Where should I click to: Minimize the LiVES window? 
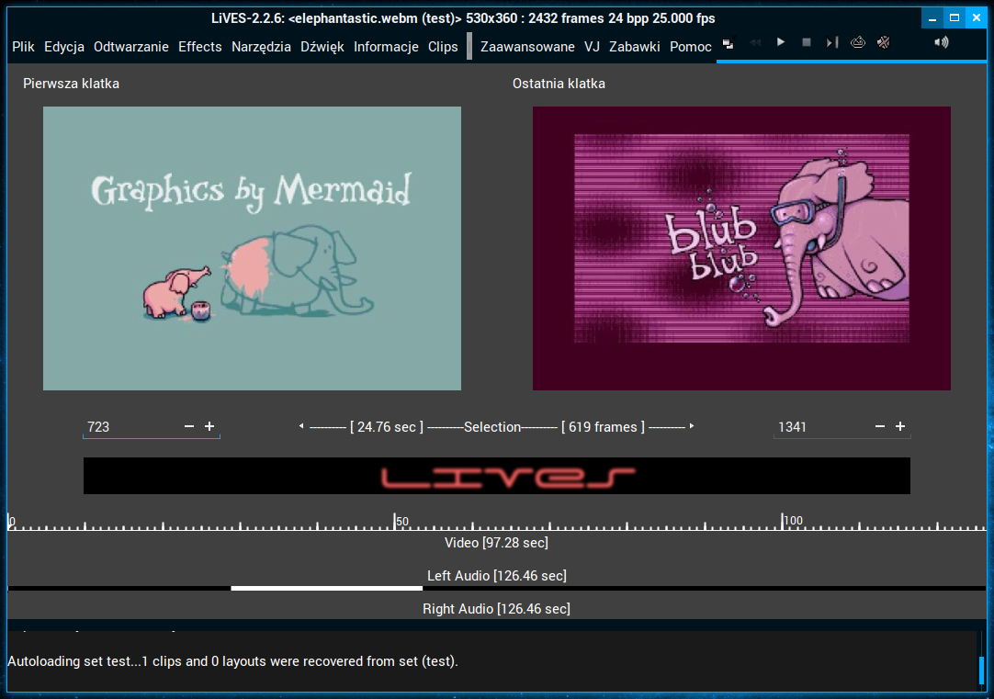932,18
